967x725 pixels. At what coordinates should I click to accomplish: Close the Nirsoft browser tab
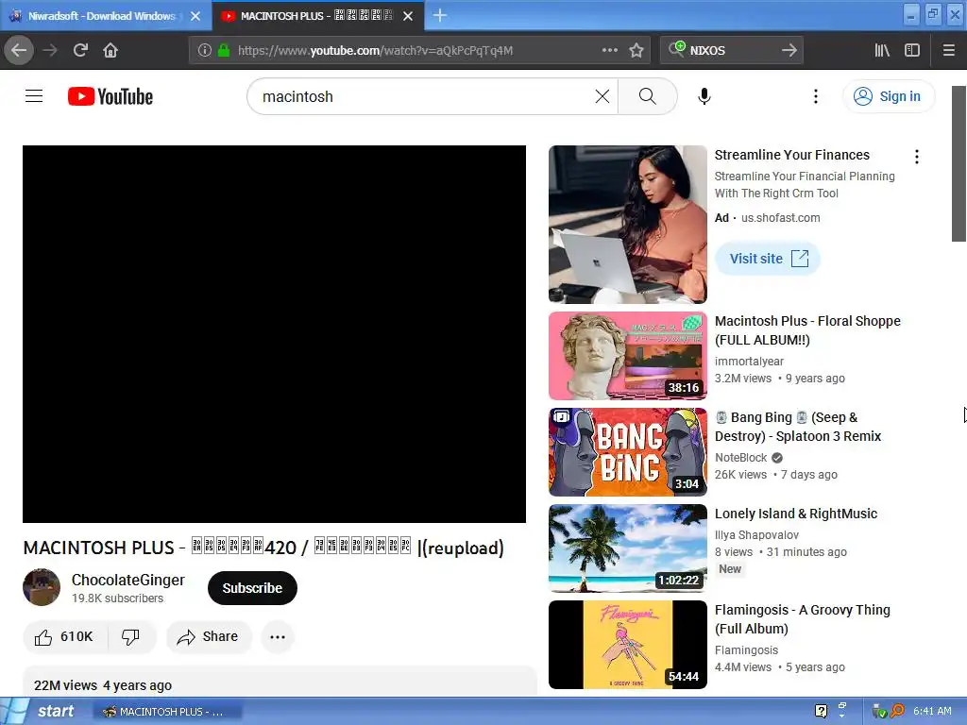click(x=195, y=16)
